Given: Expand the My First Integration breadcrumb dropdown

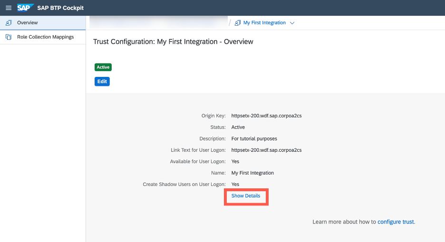Looking at the screenshot, I should click(x=292, y=23).
